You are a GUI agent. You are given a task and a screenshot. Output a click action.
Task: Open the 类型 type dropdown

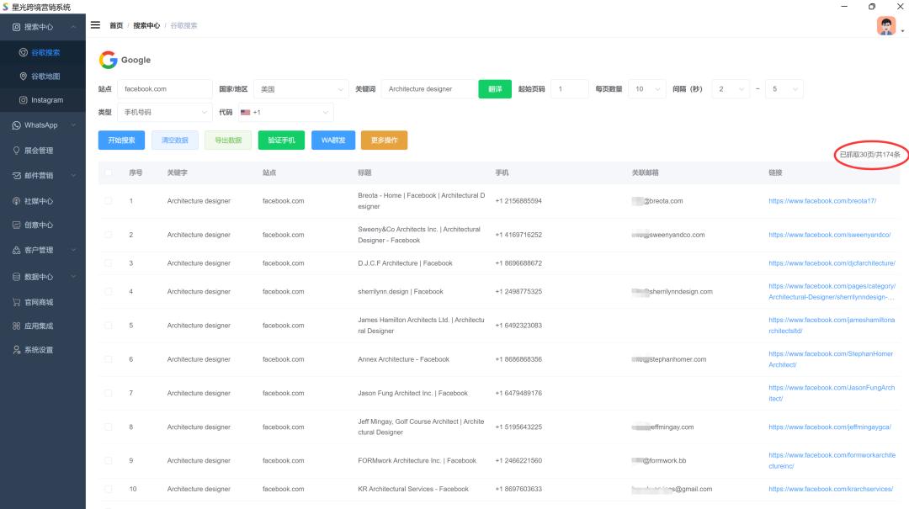[x=164, y=112]
